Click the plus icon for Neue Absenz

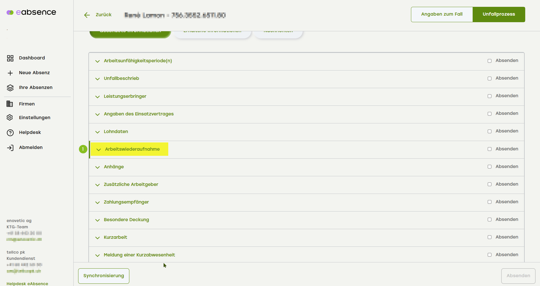(10, 73)
